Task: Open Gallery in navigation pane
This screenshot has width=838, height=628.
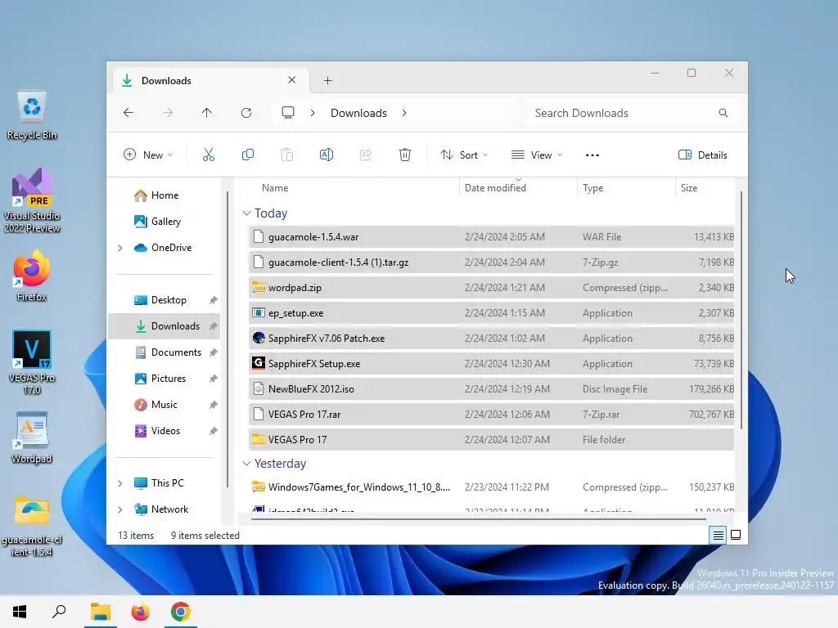Action: coord(158,222)
